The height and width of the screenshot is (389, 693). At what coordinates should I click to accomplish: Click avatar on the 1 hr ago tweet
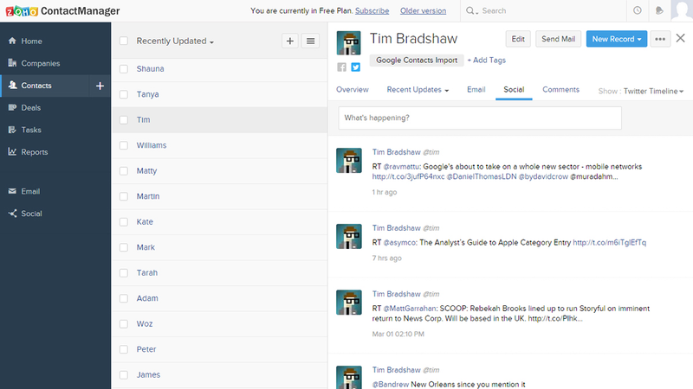pyautogui.click(x=349, y=160)
